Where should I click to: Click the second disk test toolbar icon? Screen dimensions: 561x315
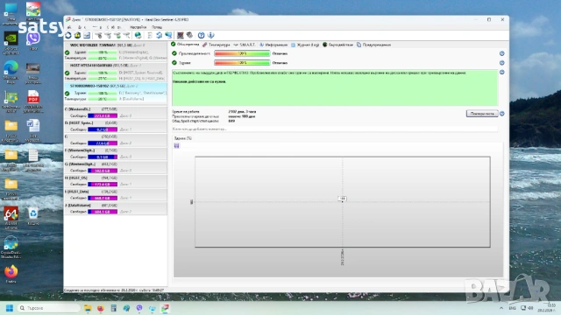tap(108, 35)
